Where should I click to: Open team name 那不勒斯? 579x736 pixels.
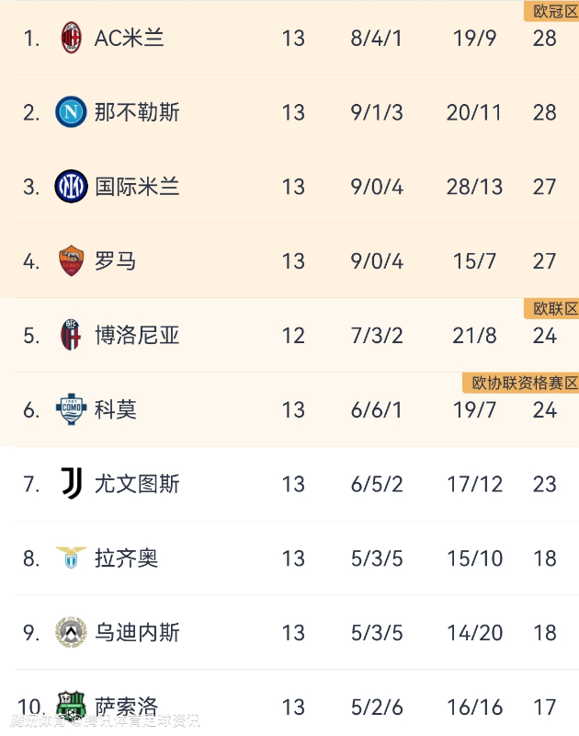point(137,112)
